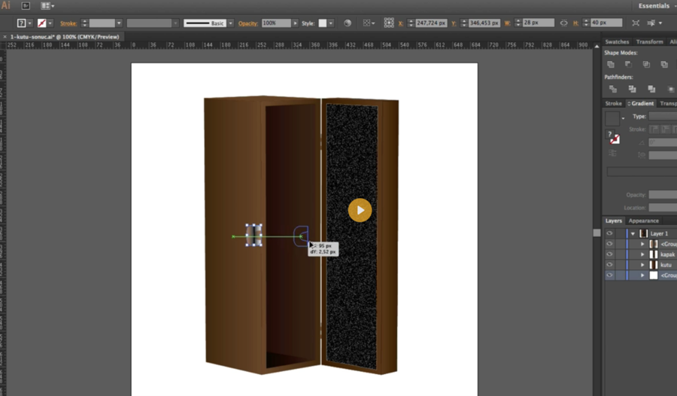The height and width of the screenshot is (396, 677).
Task: Switch to the Stroke panel tab
Action: pos(613,103)
